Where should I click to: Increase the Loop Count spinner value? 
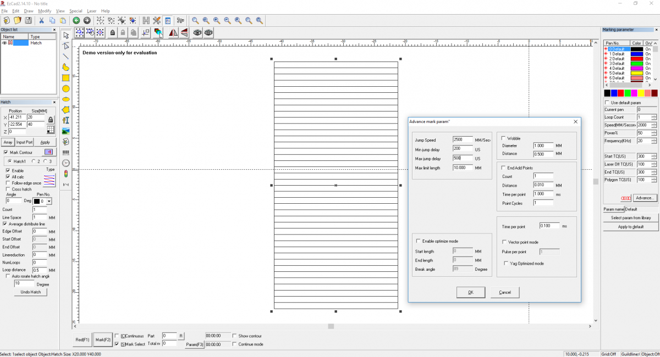tap(654, 116)
